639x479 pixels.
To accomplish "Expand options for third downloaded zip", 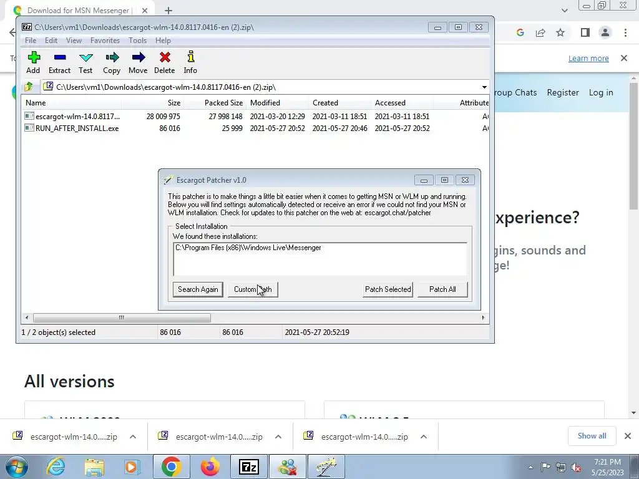I will (x=424, y=437).
